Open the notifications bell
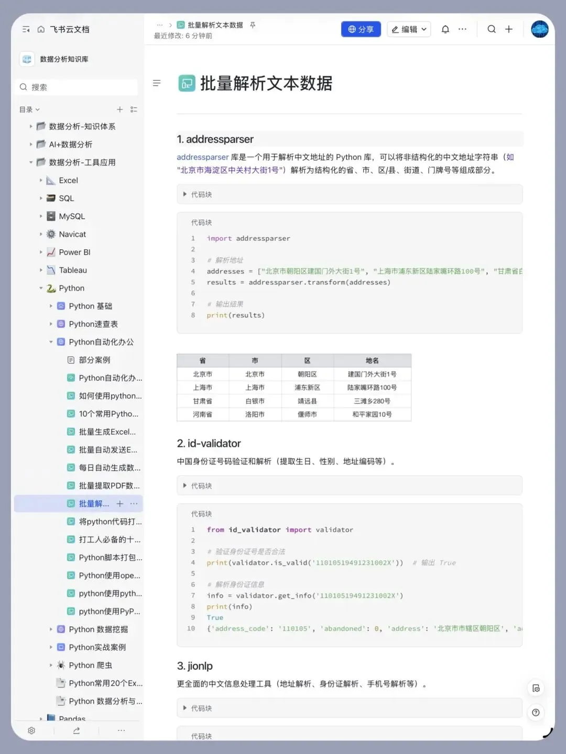This screenshot has width=566, height=754. point(445,29)
